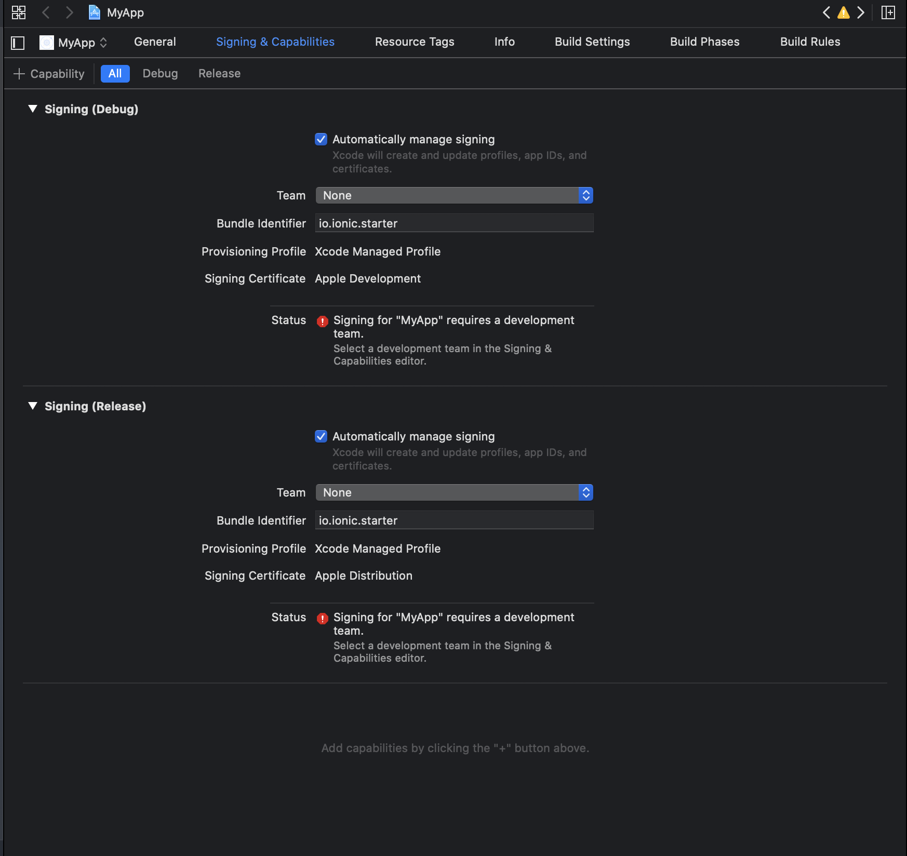This screenshot has width=907, height=856.
Task: Filter by Release configuration
Action: click(x=219, y=73)
